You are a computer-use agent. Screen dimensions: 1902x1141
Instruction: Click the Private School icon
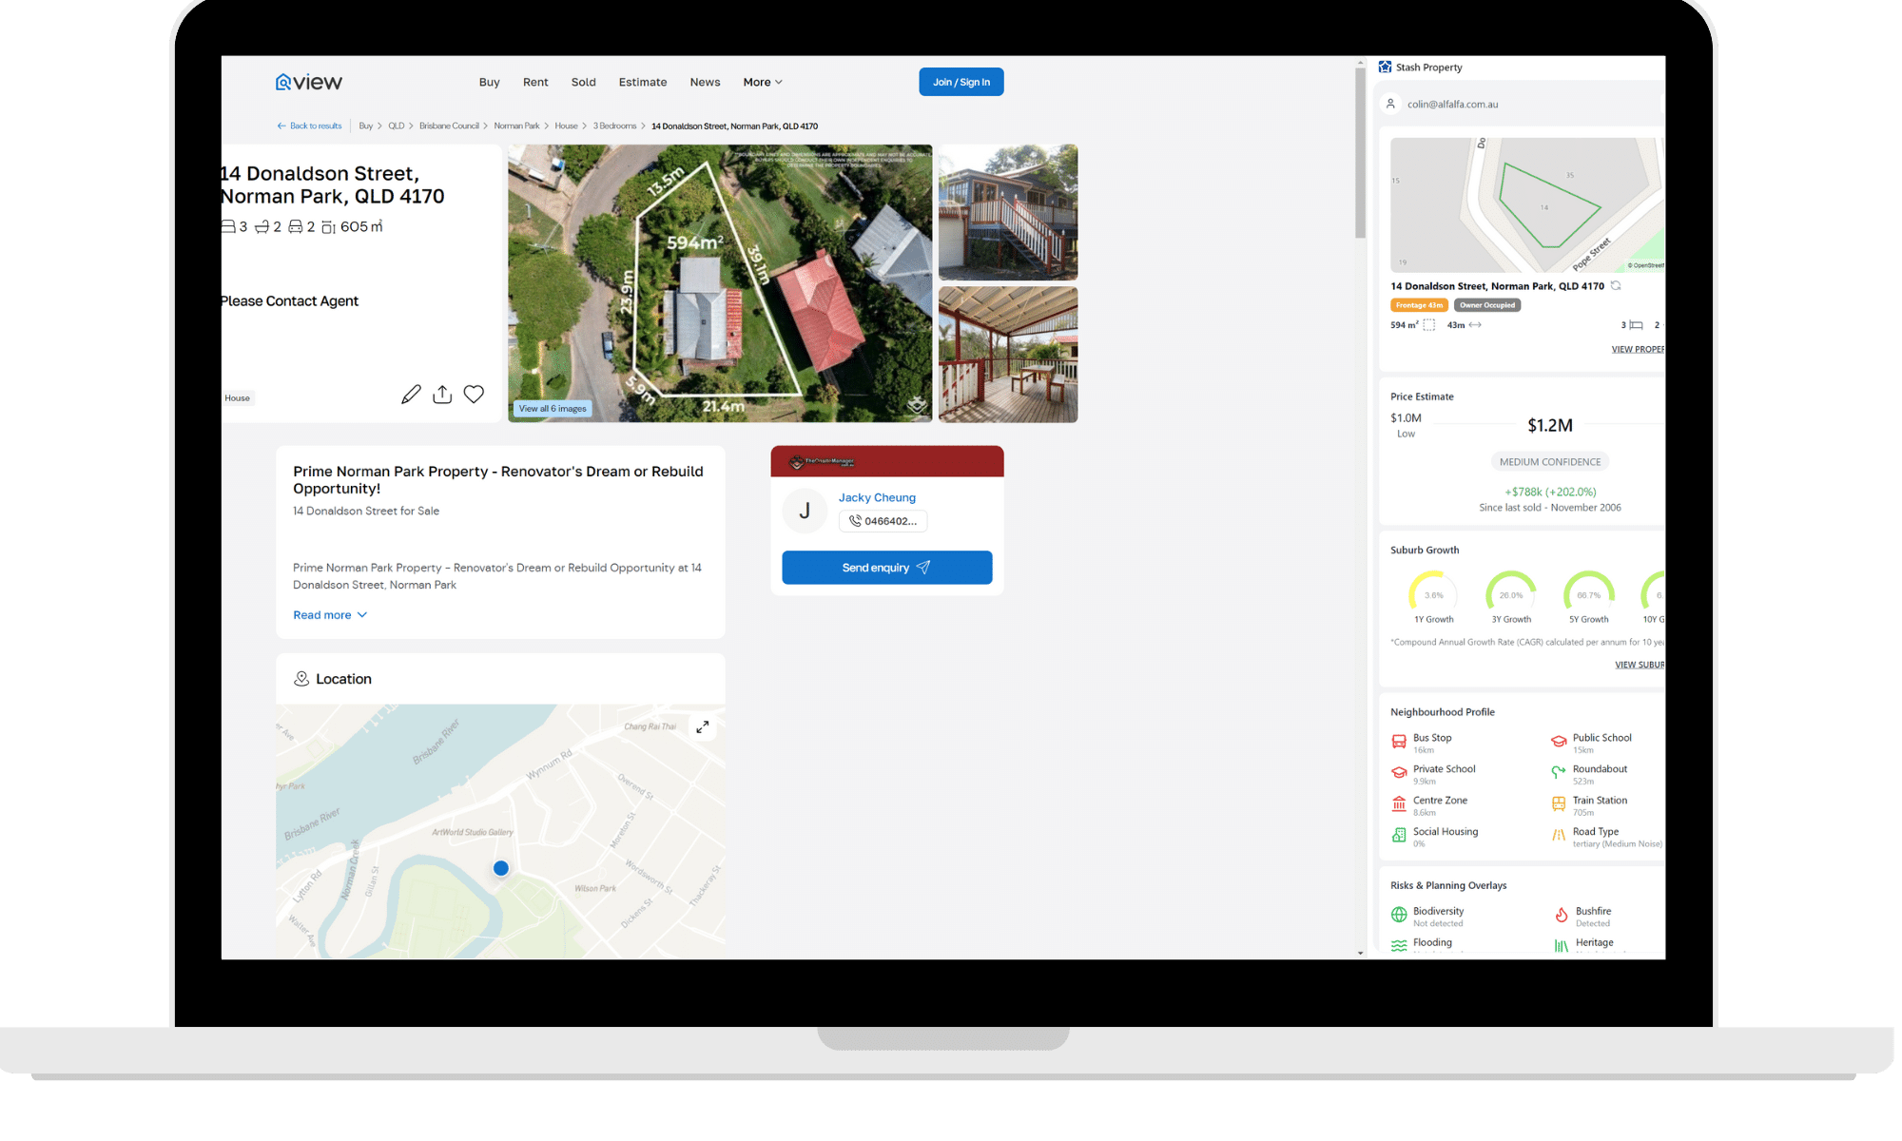click(x=1399, y=773)
